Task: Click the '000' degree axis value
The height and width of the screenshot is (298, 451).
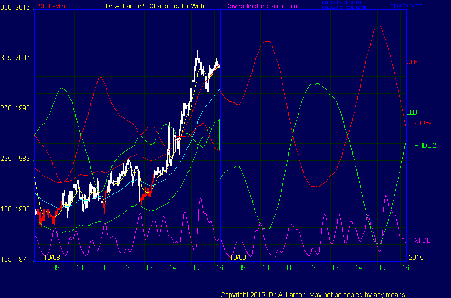Action: [x=6, y=7]
